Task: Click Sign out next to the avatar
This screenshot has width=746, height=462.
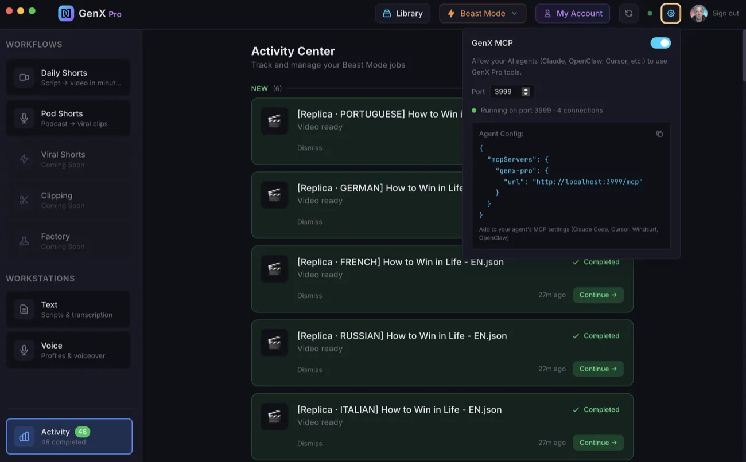Action: pos(725,13)
